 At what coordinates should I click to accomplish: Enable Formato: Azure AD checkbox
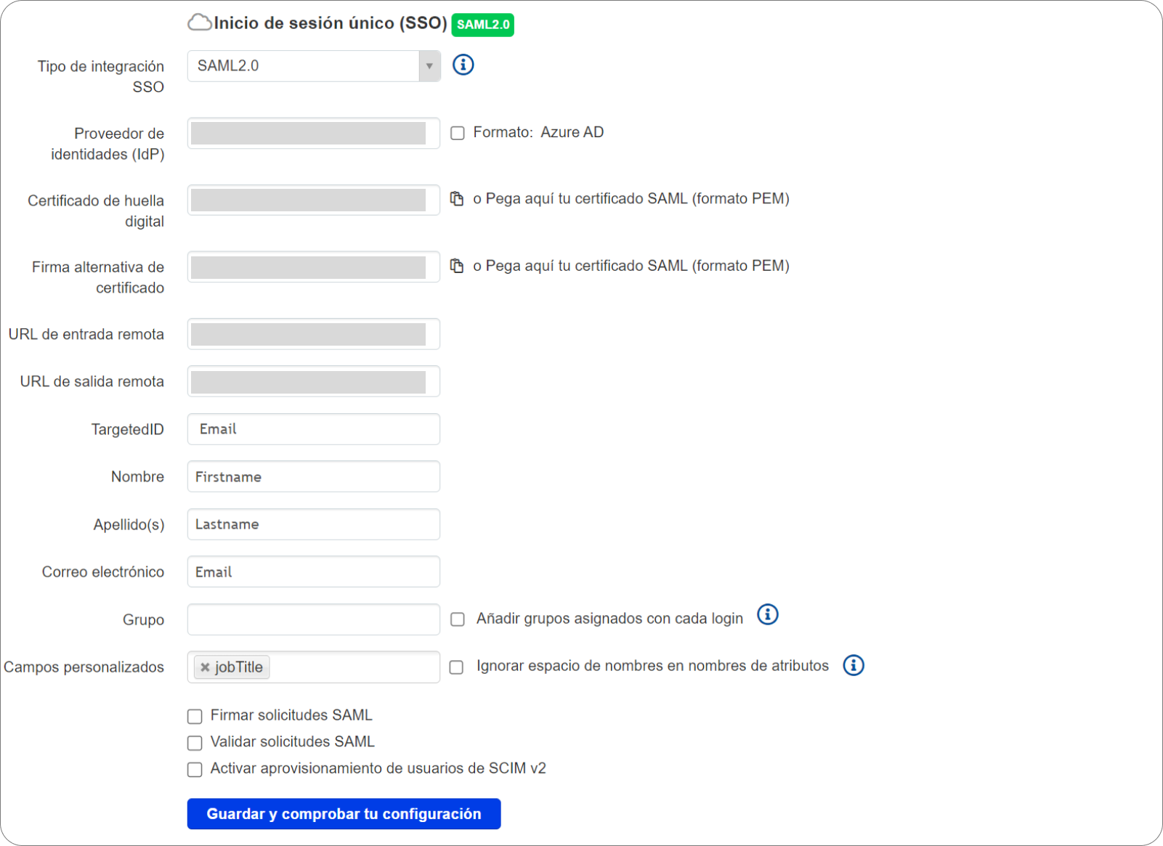click(x=458, y=133)
